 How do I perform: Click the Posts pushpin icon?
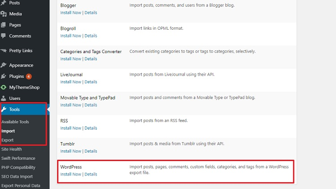(x=3, y=3)
